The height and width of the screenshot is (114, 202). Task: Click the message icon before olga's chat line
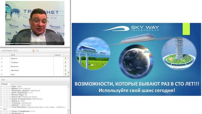pyautogui.click(x=1, y=86)
